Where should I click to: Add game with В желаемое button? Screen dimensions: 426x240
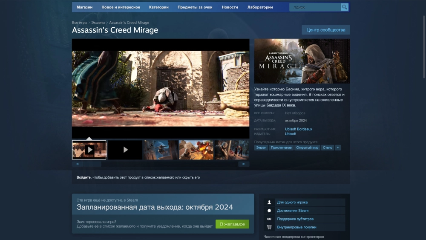pos(232,224)
